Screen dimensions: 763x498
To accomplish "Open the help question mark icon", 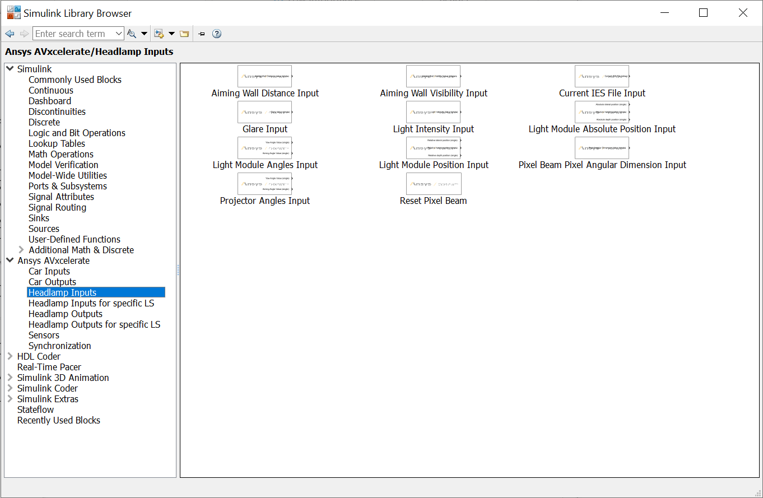I will (x=217, y=34).
